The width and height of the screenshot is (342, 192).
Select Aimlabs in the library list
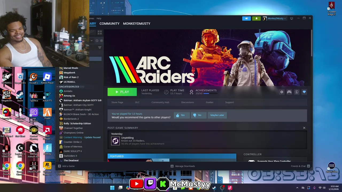click(x=68, y=91)
